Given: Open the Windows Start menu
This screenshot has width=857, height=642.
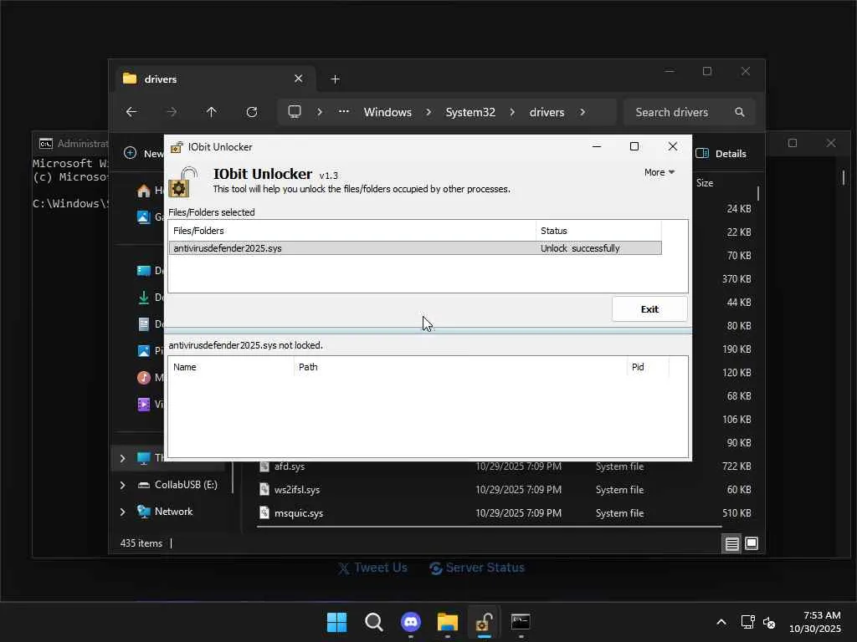Looking at the screenshot, I should coord(336,622).
